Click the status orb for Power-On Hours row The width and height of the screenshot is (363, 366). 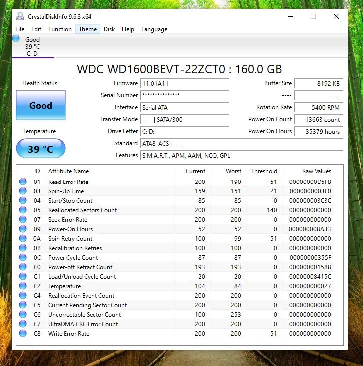(x=23, y=229)
